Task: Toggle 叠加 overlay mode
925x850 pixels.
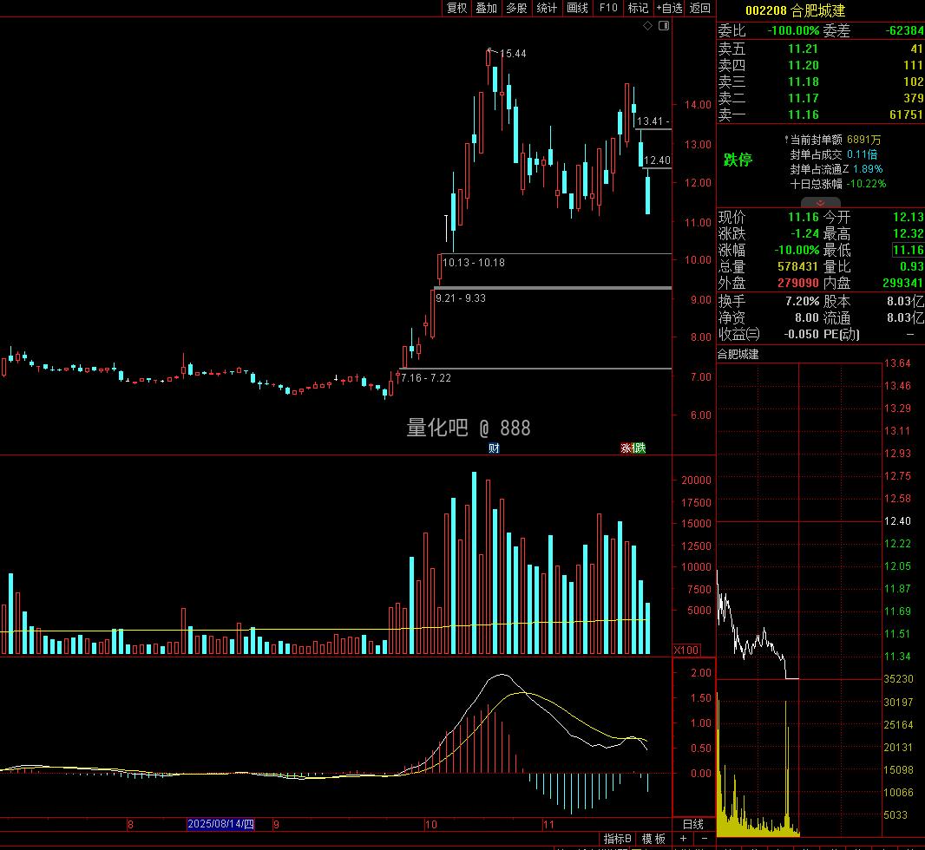Action: (x=486, y=8)
